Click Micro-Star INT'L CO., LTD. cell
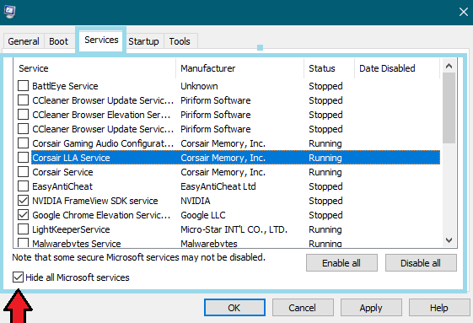473x323 pixels. click(234, 229)
